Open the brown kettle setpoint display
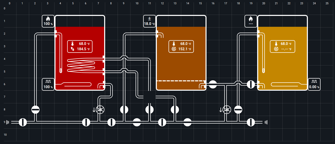Viewport: 335px width, 144px height. coord(181,46)
